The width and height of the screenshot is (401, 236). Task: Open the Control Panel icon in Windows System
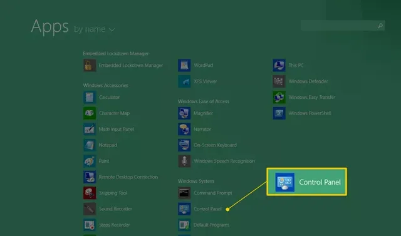click(x=184, y=209)
